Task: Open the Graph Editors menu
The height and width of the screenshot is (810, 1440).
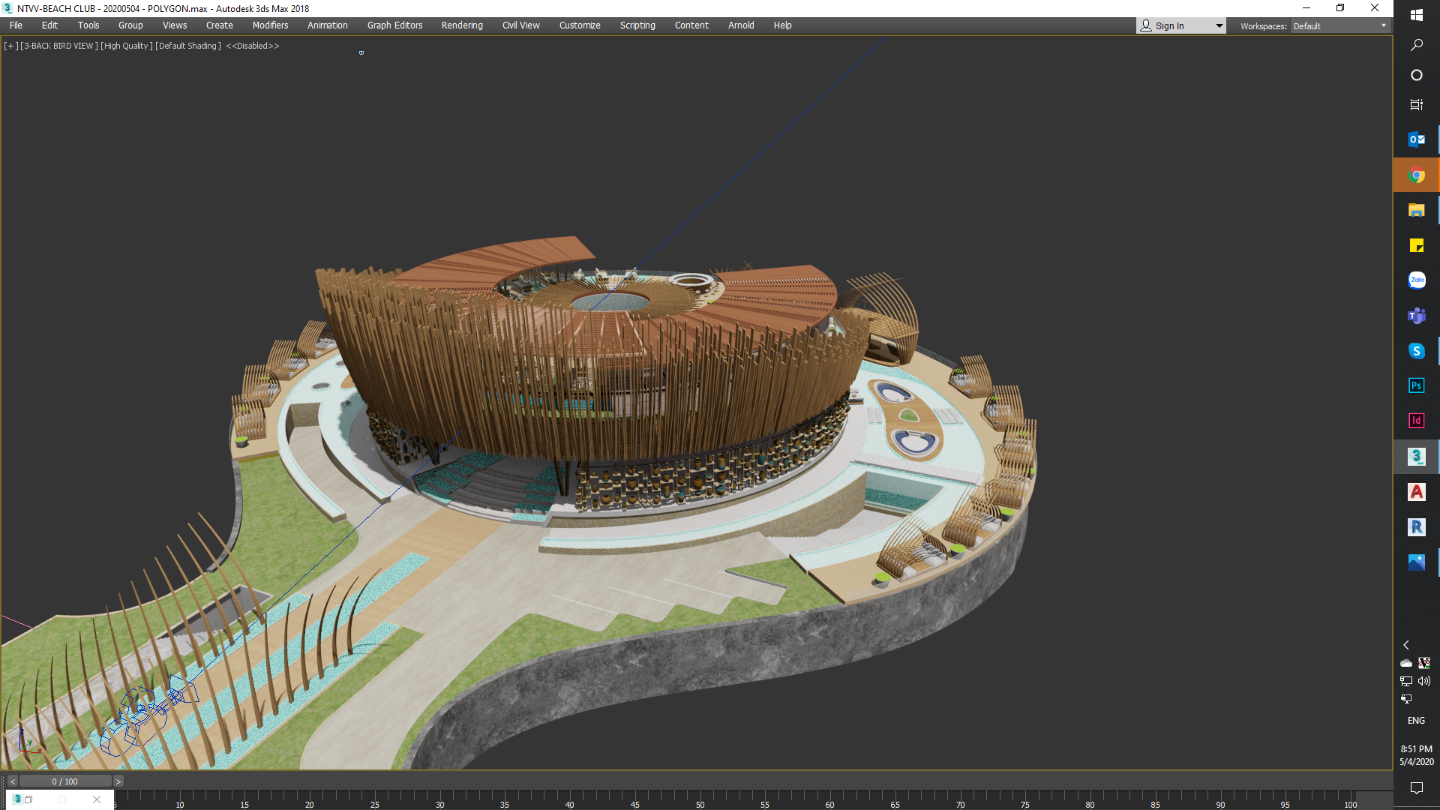Action: 394,25
